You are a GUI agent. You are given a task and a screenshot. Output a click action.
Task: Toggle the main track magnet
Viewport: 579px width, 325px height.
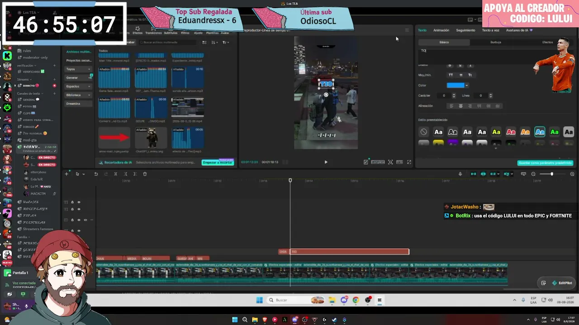tap(474, 174)
